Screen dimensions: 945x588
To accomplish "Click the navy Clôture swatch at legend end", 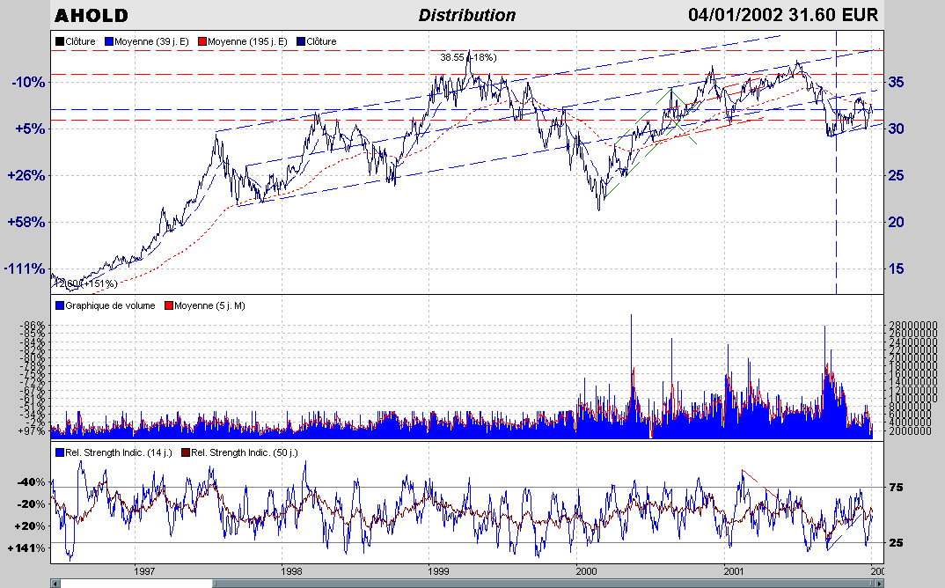I will click(301, 41).
